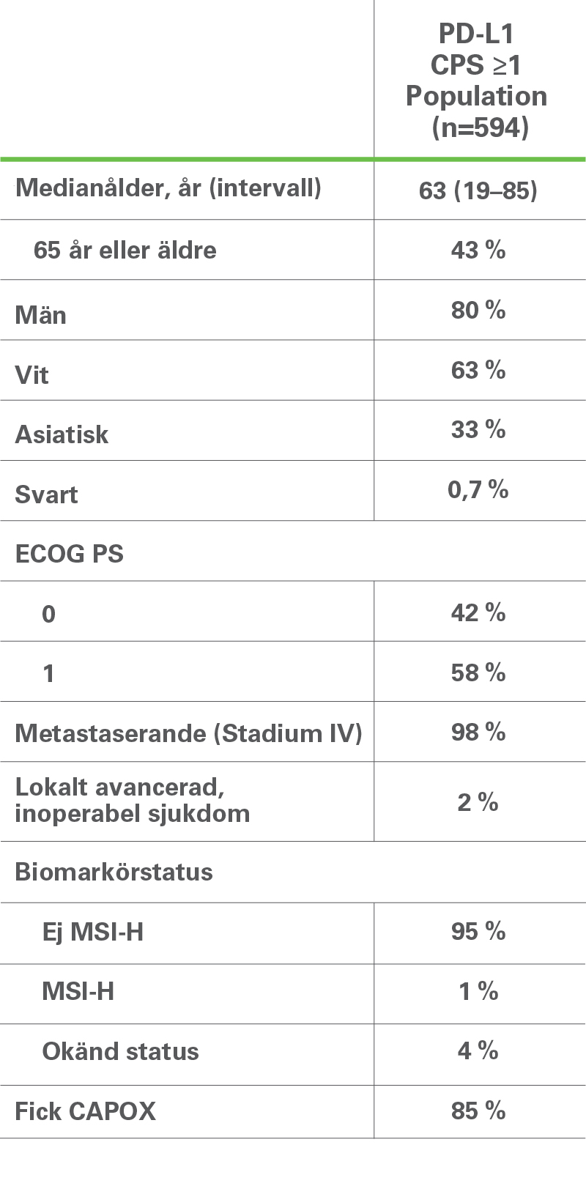Viewport: 586px width, 1186px height.
Task: Click the PD-L1 CPS ≥1 Population header
Action: coord(477,81)
